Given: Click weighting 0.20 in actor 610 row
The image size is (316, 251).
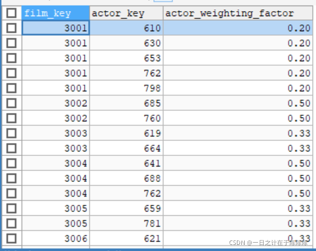Looking at the screenshot, I should click(238, 28).
